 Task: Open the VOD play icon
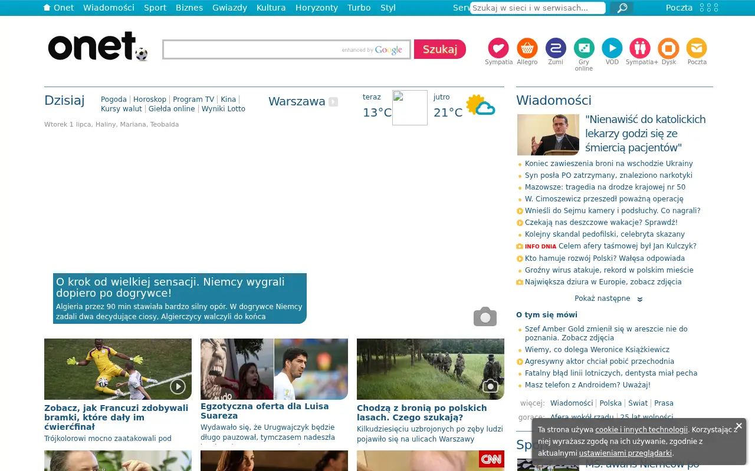coord(612,48)
